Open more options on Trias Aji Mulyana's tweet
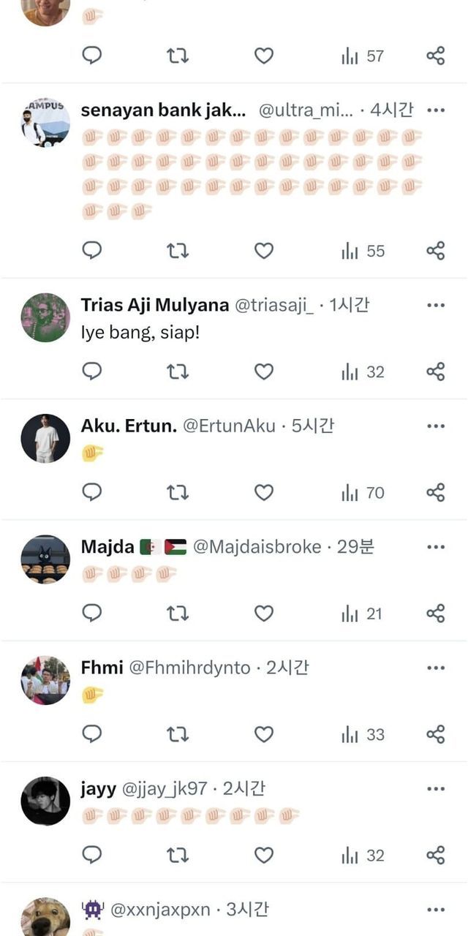Image resolution: width=468 pixels, height=936 pixels. coord(436,305)
